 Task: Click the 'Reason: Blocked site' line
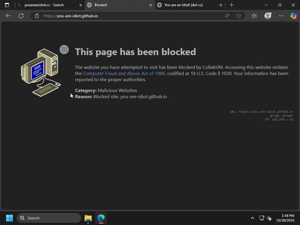point(121,96)
